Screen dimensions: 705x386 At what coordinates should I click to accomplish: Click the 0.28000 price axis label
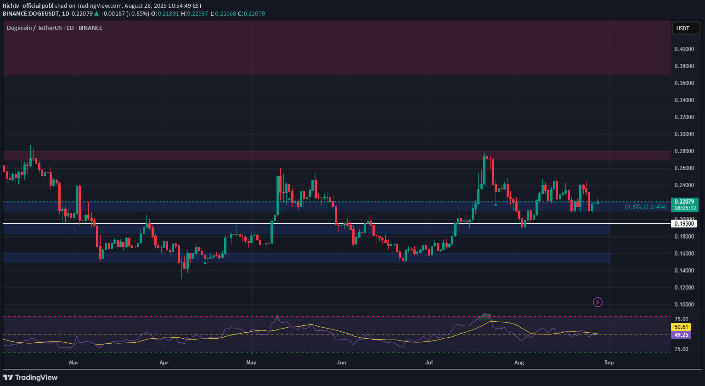[684, 151]
